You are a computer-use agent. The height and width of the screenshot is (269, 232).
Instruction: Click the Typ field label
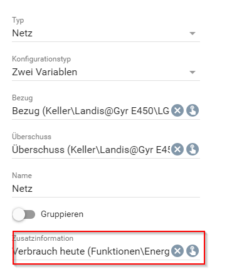[18, 20]
